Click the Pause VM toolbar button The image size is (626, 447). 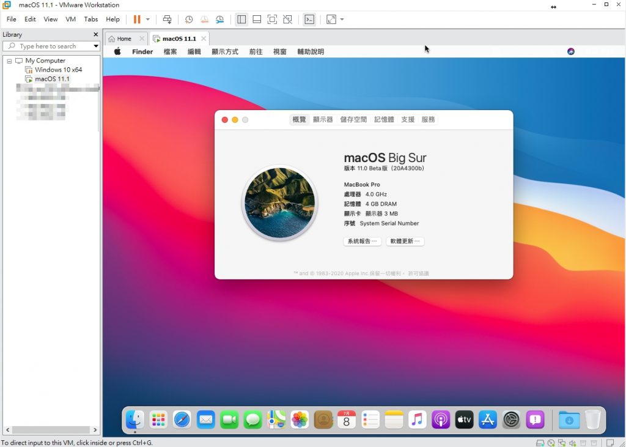137,20
